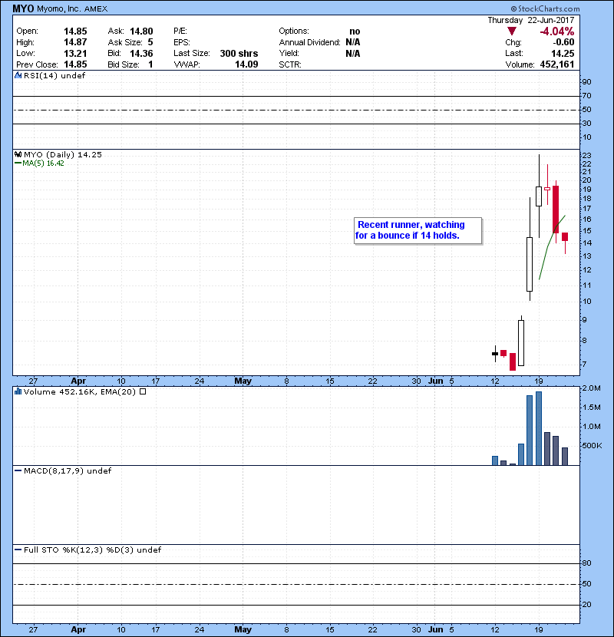The height and width of the screenshot is (637, 614).
Task: Click the 2.0M label on the volume axis
Action: 591,388
